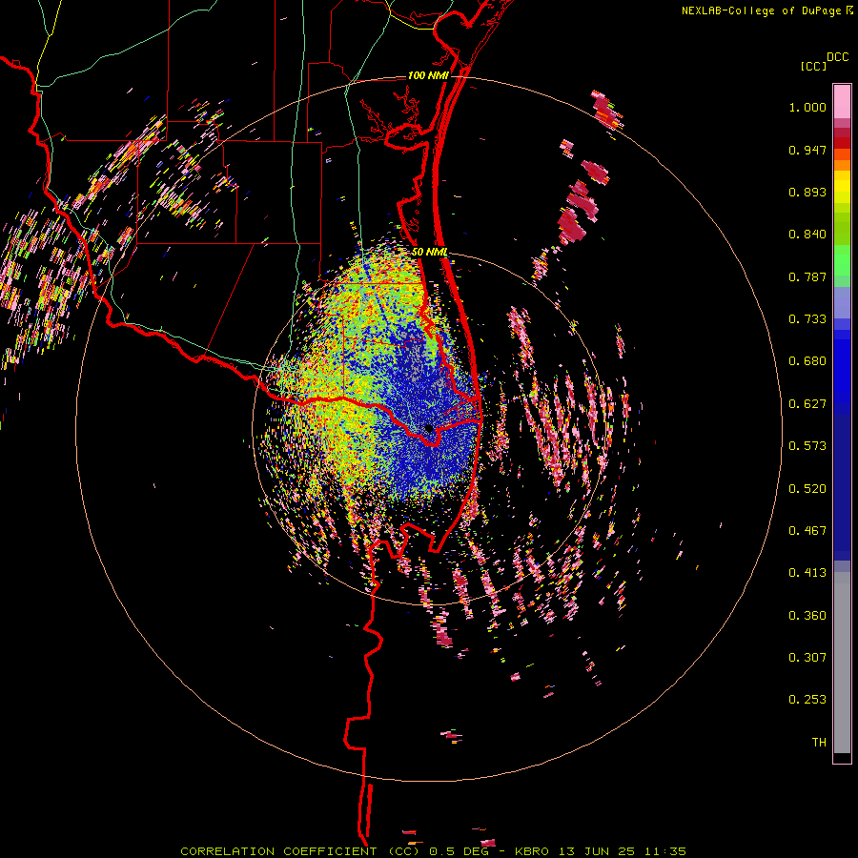Select the 0.413 legend value
Screen dimensions: 858x858
807,573
